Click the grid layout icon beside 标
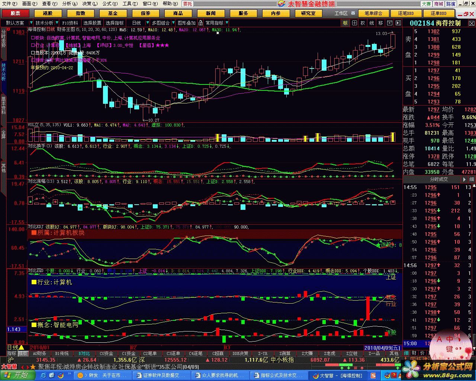476x381 pixels. (354, 23)
